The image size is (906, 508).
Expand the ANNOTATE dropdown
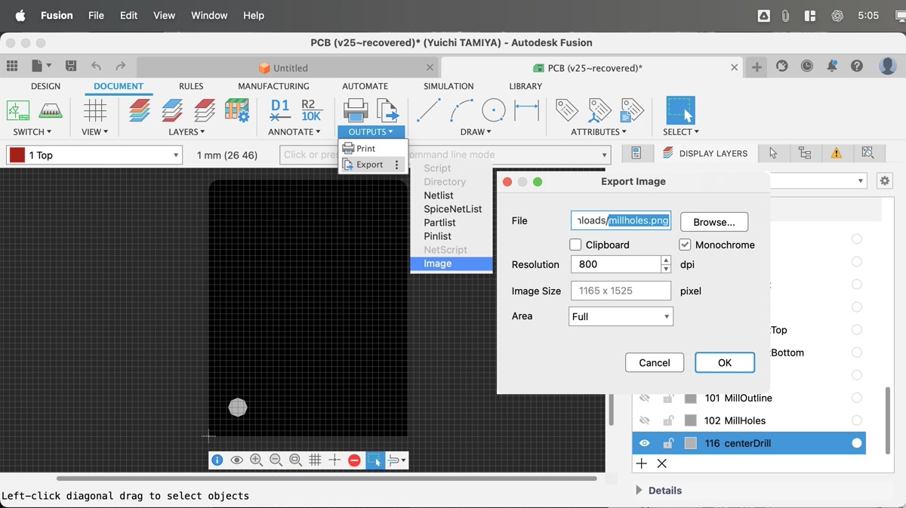point(294,132)
